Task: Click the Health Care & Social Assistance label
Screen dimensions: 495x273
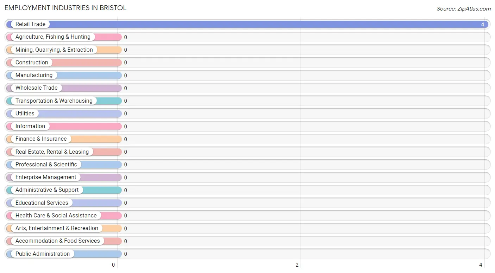Action: pyautogui.click(x=56, y=216)
